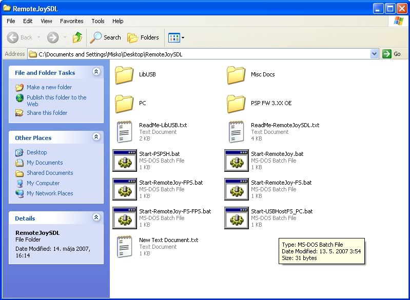Viewport: 410px width, 300px height.
Task: Open the Favorites menu
Action: pos(71,21)
